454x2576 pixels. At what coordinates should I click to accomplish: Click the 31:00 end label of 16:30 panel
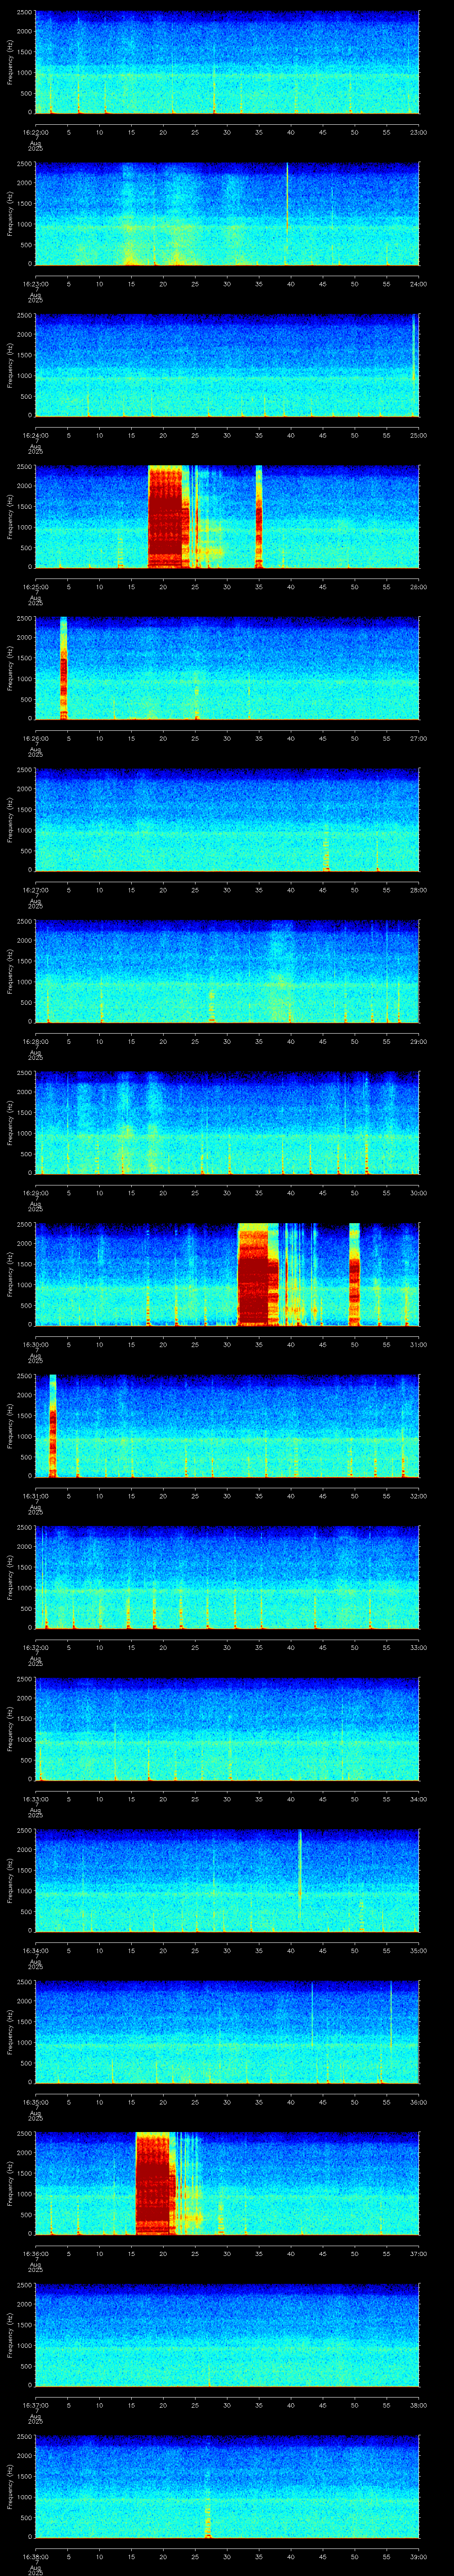pos(418,1344)
